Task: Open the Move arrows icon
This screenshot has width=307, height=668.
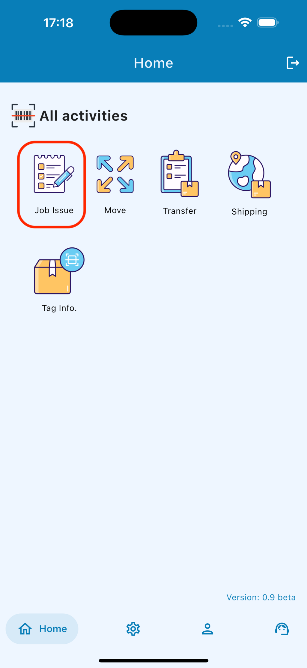Action: tap(115, 174)
